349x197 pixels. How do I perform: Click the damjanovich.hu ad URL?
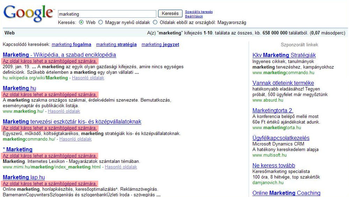268,183
